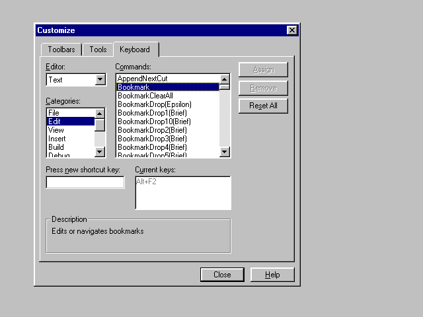Viewport: 423px width, 317px height.
Task: Switch to the Toolbars tab
Action: click(x=61, y=50)
